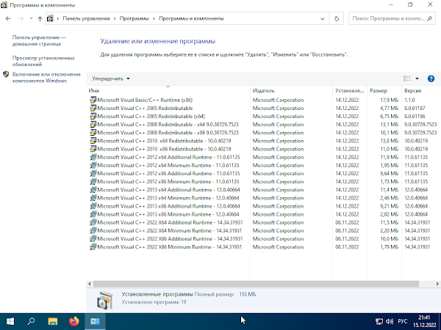This screenshot has height=330, width=441.
Task: Select icon of Visual C++ 2008 Redistributable x86
Action: [93, 133]
